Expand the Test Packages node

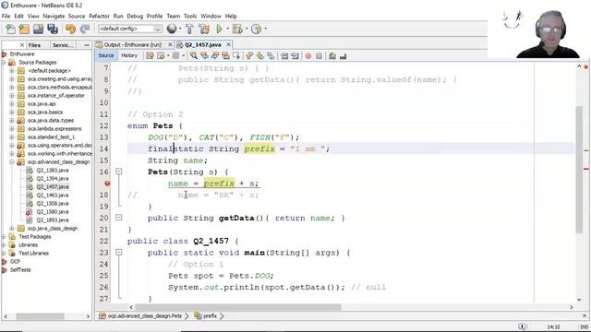click(x=4, y=236)
